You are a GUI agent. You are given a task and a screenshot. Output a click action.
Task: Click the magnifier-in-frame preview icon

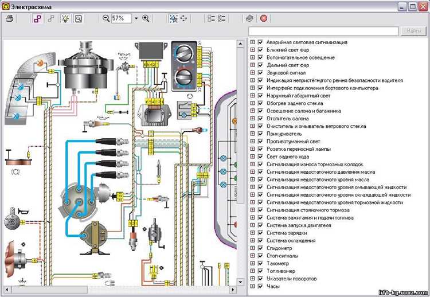pos(79,19)
